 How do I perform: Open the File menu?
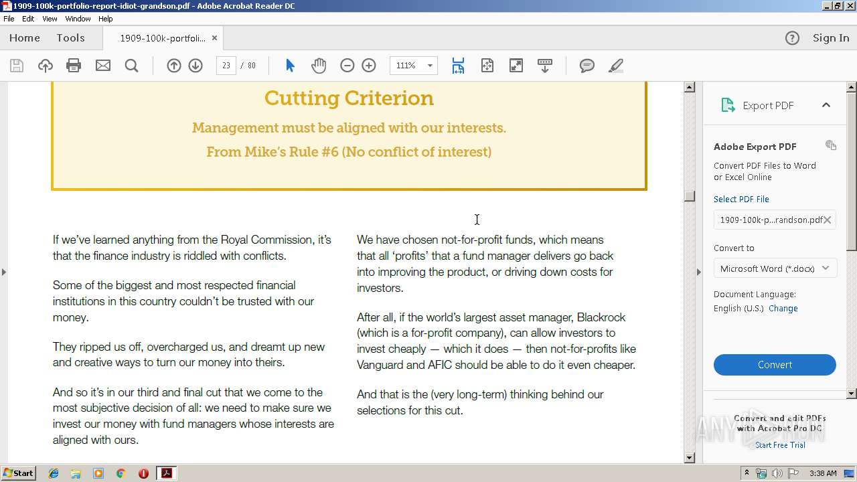[9, 19]
